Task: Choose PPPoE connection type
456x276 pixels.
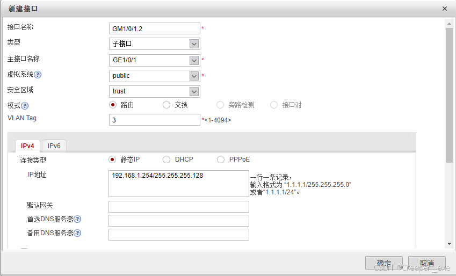Action: (x=221, y=159)
